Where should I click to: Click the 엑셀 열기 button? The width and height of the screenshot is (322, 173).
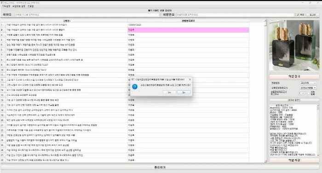294,76
